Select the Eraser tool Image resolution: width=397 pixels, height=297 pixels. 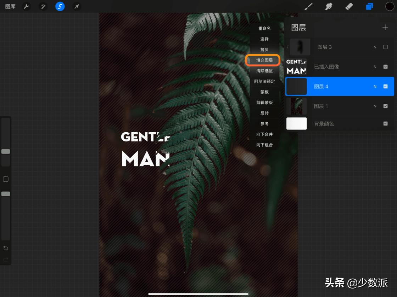click(x=349, y=6)
